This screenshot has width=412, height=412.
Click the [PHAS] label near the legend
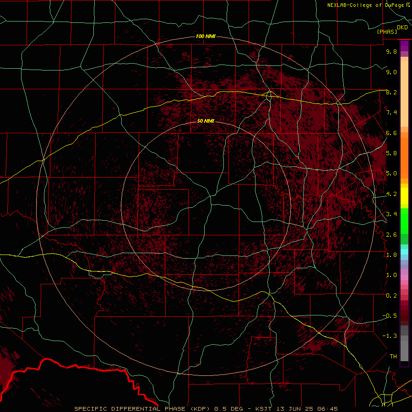(x=387, y=32)
